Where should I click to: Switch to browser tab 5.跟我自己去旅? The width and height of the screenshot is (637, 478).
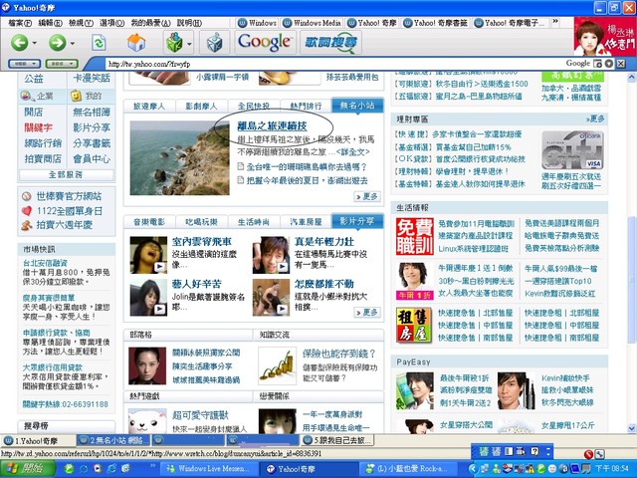tap(337, 440)
